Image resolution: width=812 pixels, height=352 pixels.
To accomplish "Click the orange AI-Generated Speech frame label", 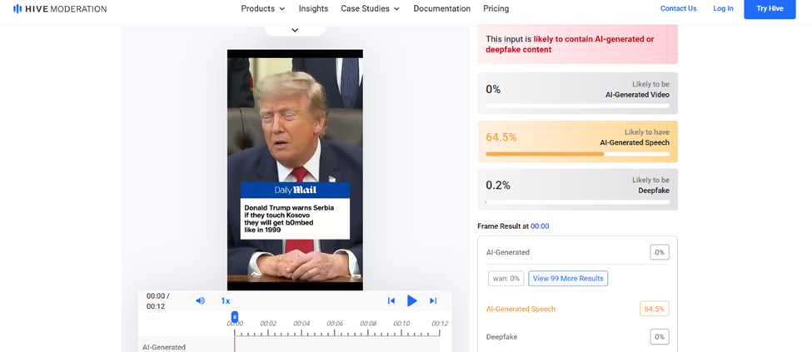I will pos(521,309).
